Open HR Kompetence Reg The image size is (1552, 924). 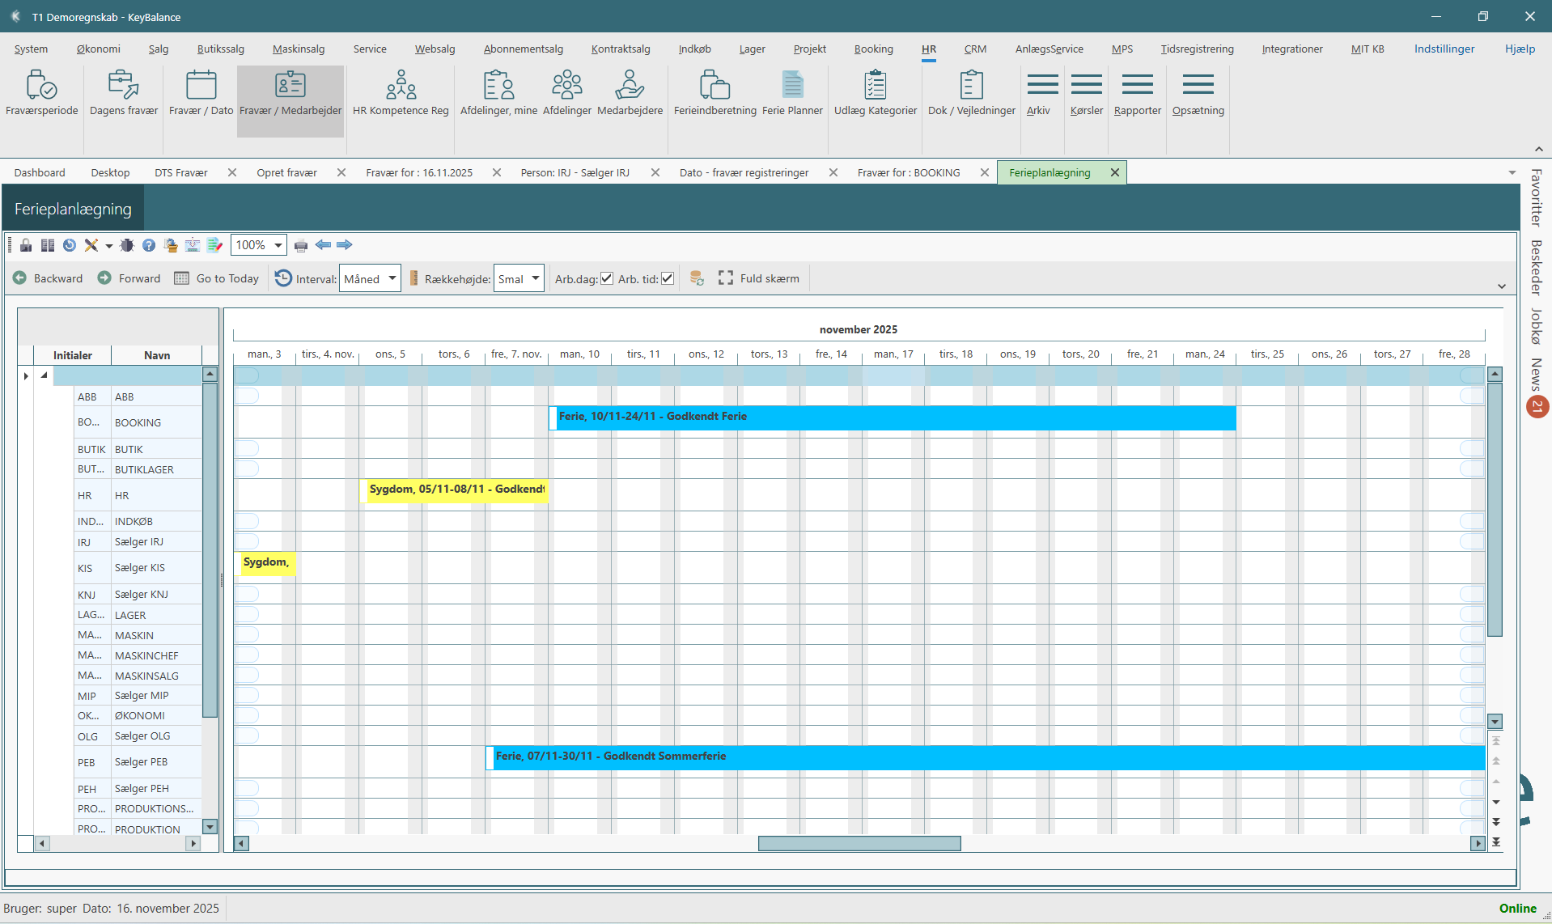(x=400, y=95)
